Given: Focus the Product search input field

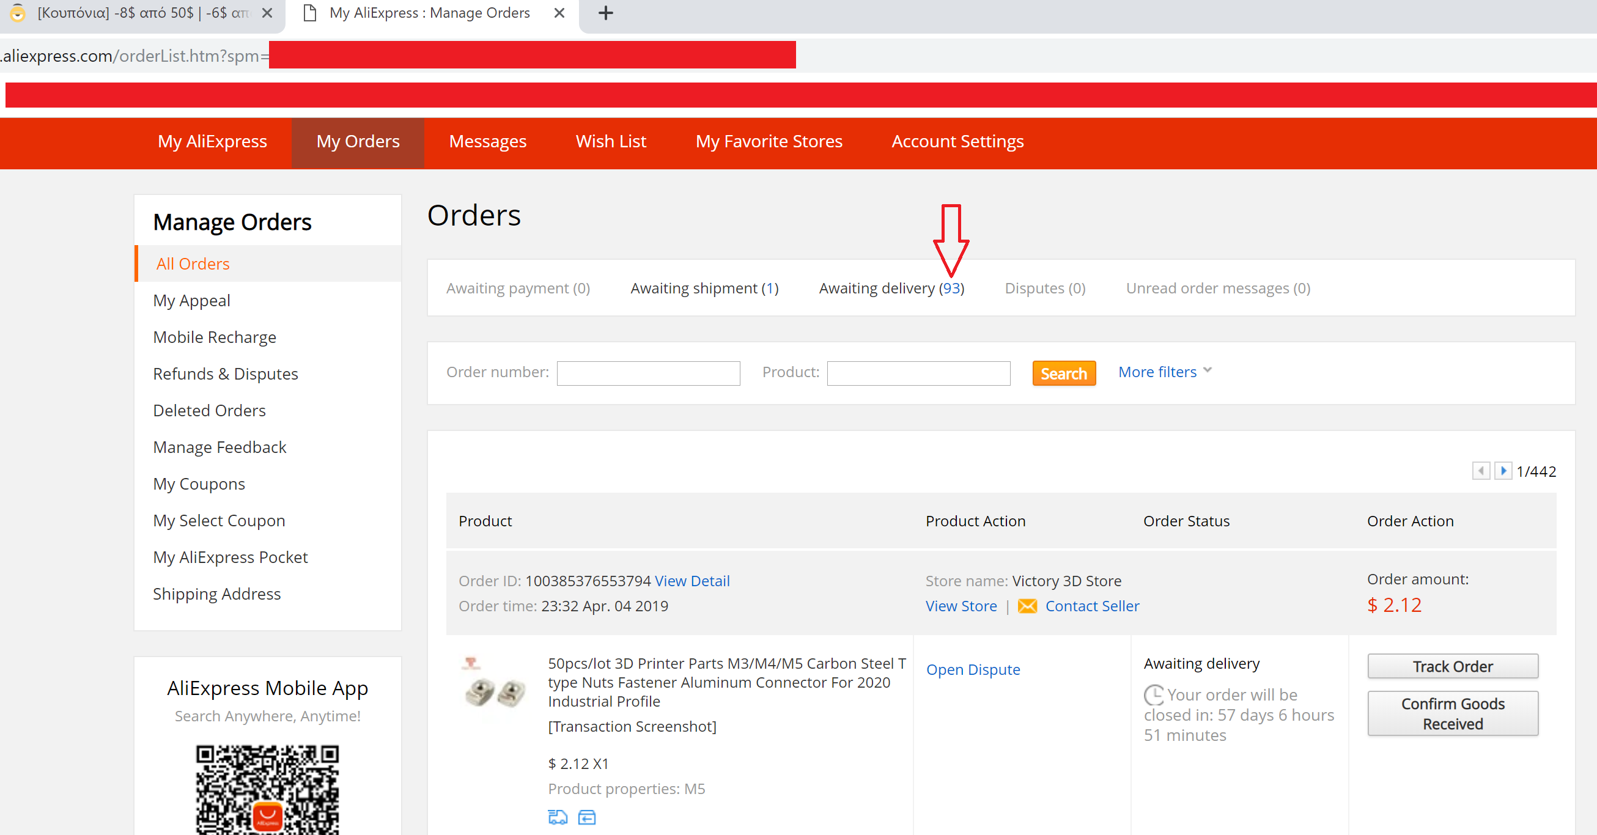Looking at the screenshot, I should coord(919,373).
